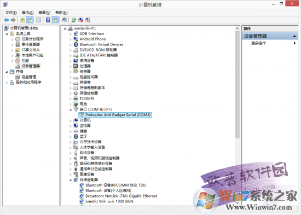Select the 传感器 category

coord(85,72)
